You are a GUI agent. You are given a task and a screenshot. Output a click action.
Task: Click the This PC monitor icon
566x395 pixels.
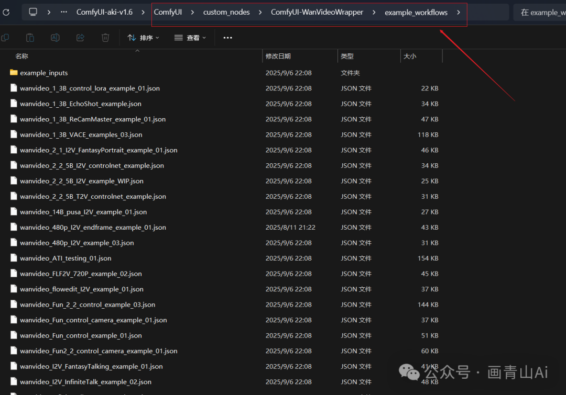pyautogui.click(x=33, y=12)
